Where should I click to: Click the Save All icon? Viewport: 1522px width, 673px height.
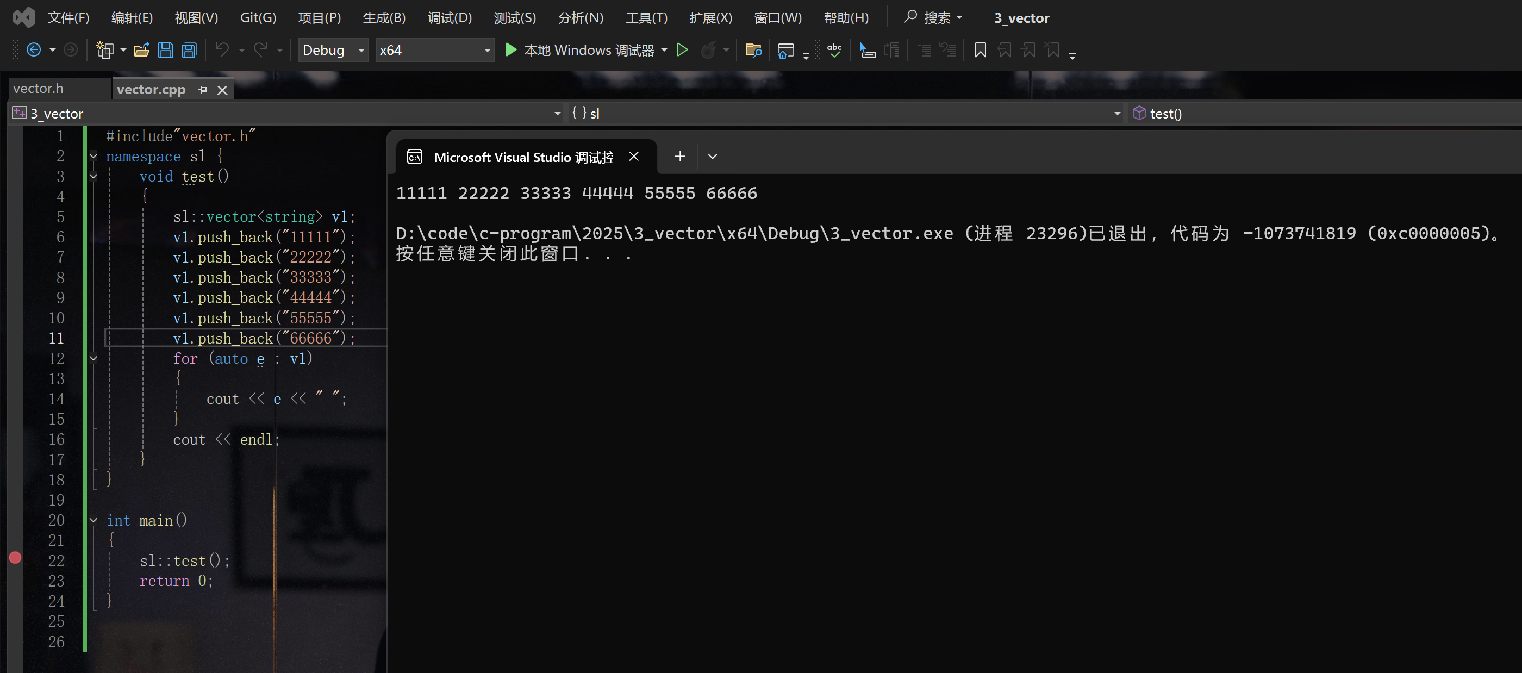(x=189, y=50)
